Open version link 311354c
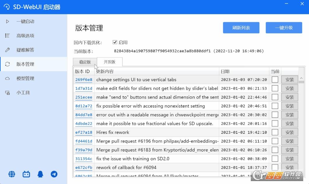 pos(84,159)
